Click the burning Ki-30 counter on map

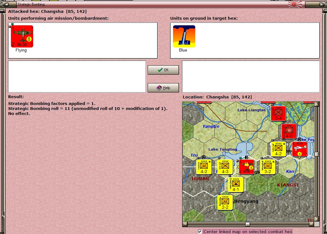click(247, 167)
